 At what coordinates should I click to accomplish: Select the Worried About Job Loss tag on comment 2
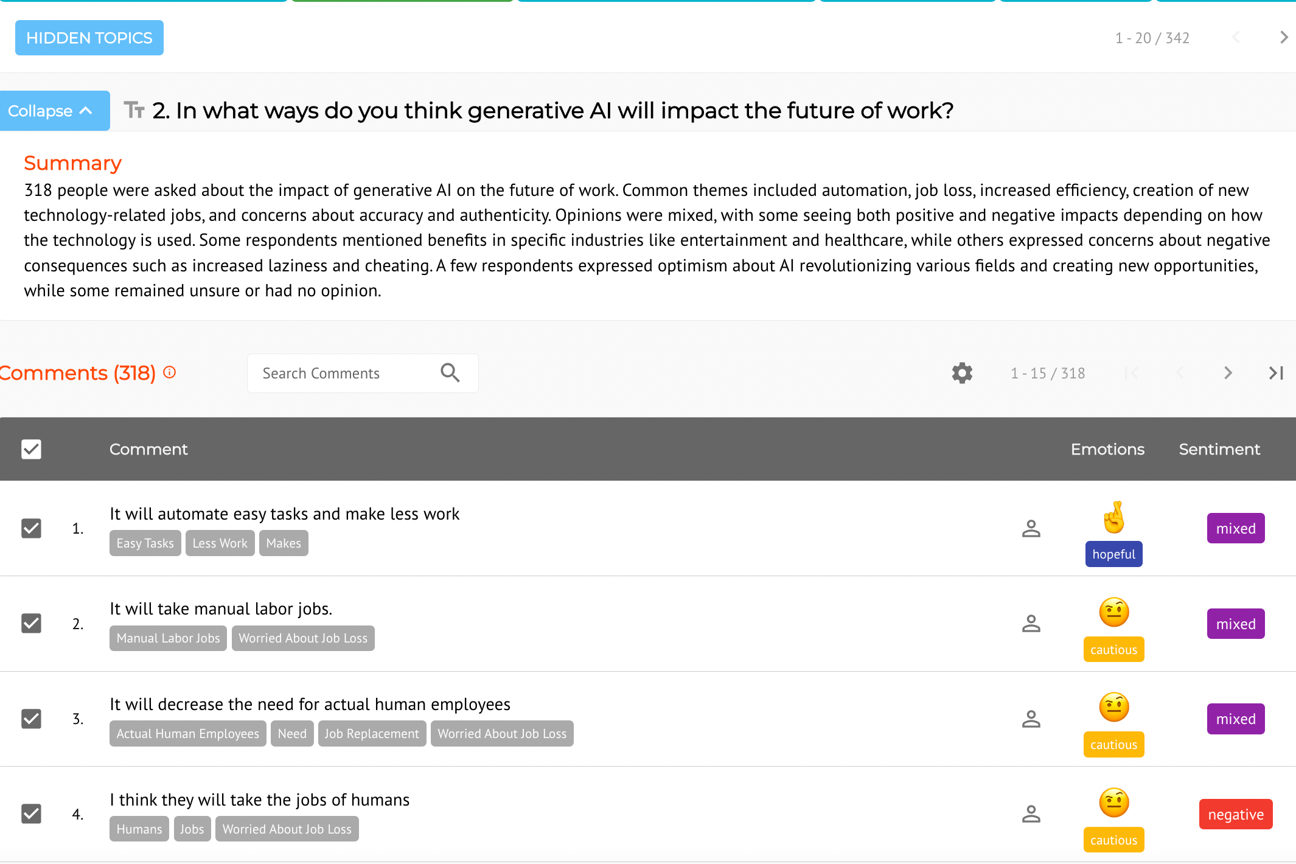pos(303,638)
